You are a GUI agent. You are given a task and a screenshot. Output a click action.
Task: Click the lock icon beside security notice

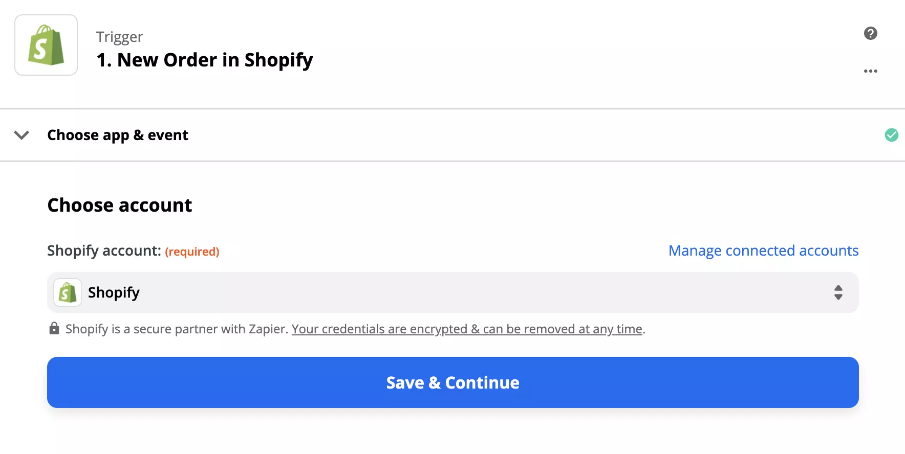pos(54,328)
